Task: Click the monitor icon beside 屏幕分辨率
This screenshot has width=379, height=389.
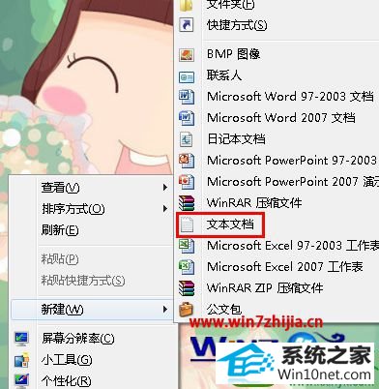Action: 21,339
